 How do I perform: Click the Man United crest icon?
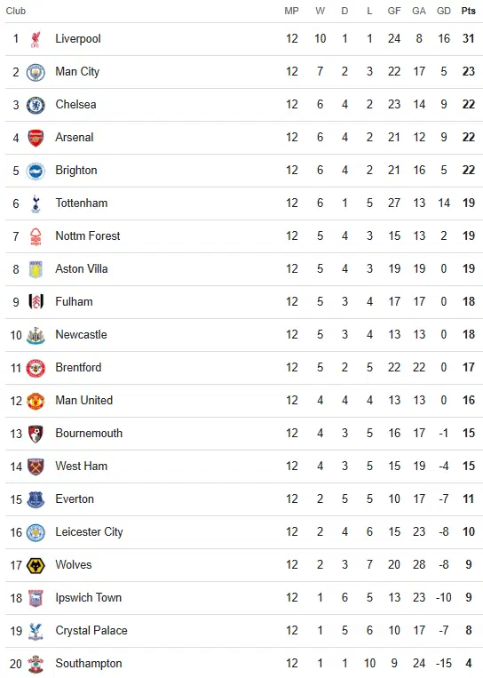pos(36,401)
